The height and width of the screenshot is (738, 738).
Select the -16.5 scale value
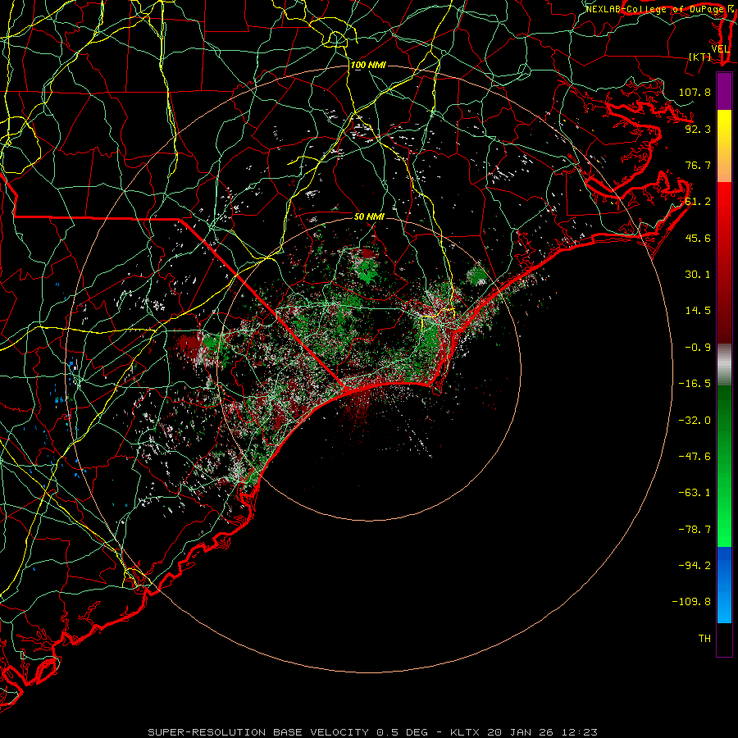click(695, 384)
